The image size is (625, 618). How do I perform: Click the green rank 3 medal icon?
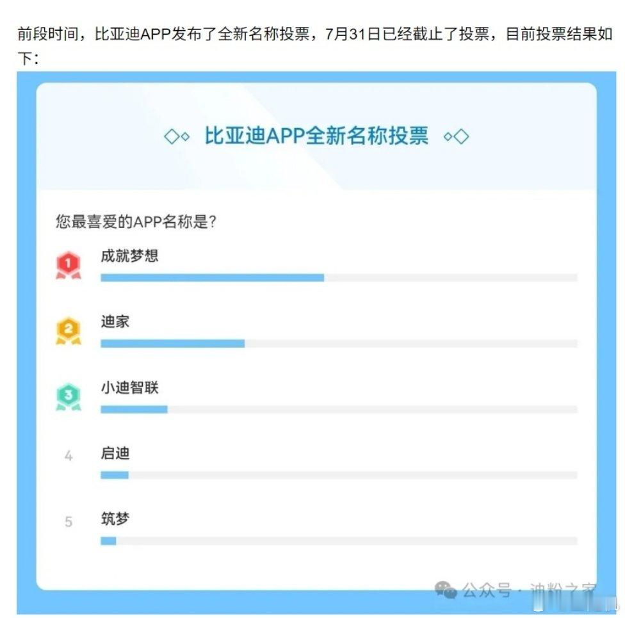coord(68,396)
